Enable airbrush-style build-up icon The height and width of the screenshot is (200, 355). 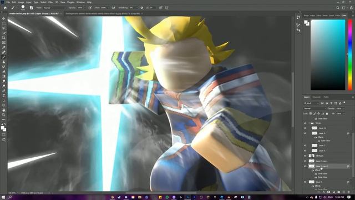[114, 8]
